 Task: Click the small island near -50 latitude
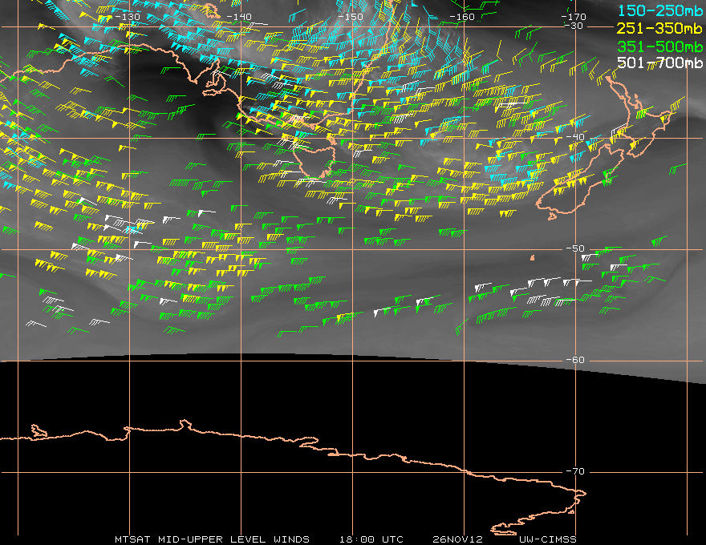[533, 257]
